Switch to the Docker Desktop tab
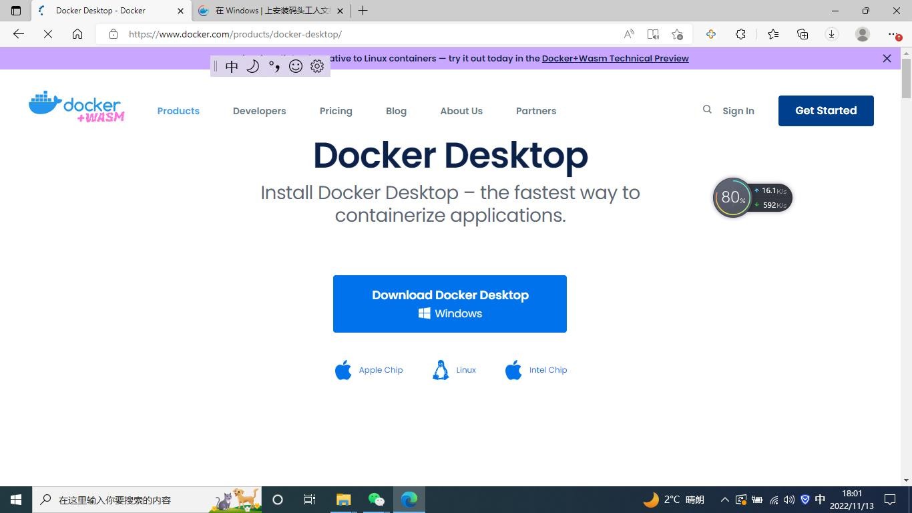Viewport: 912px width, 513px height. (111, 11)
